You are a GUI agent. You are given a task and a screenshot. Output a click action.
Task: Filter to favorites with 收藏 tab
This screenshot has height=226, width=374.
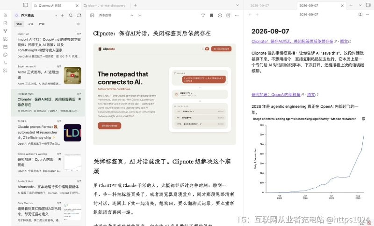pos(42,24)
